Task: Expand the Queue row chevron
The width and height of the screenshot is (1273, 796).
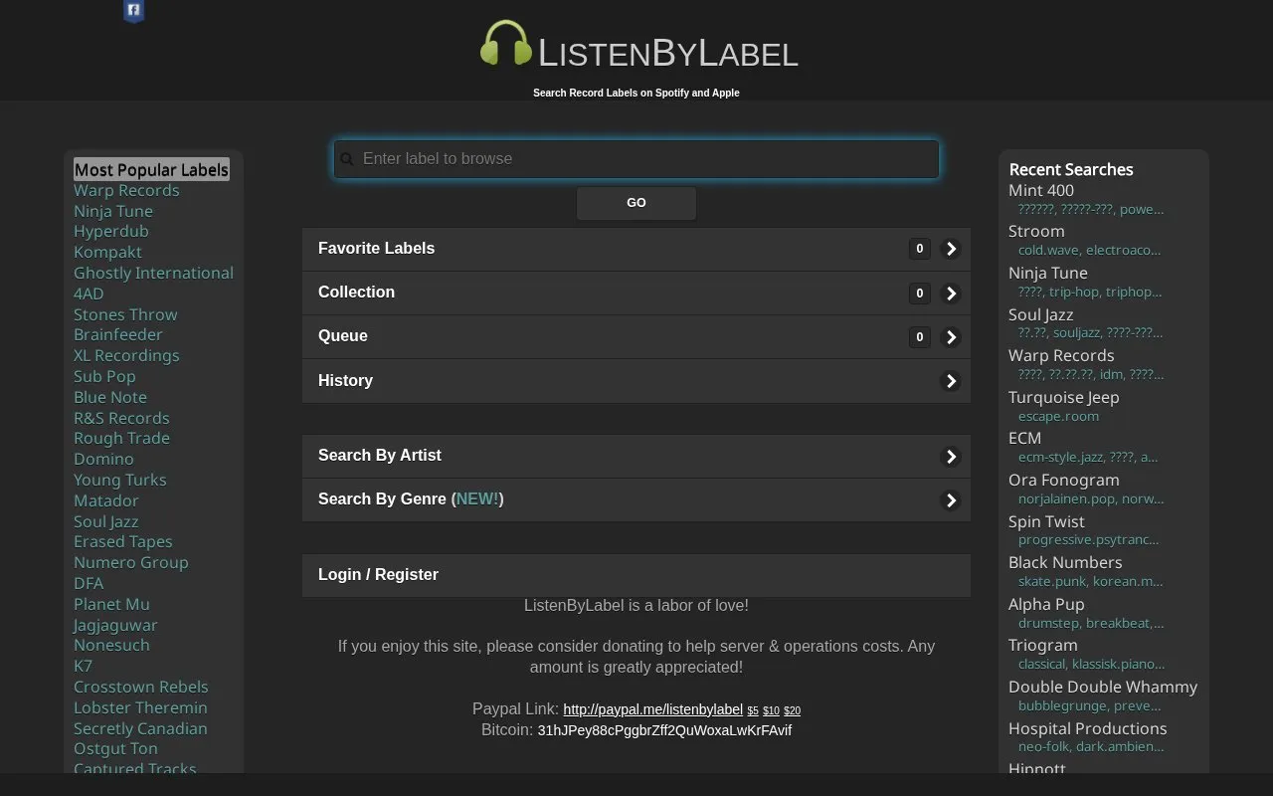Action: tap(951, 337)
